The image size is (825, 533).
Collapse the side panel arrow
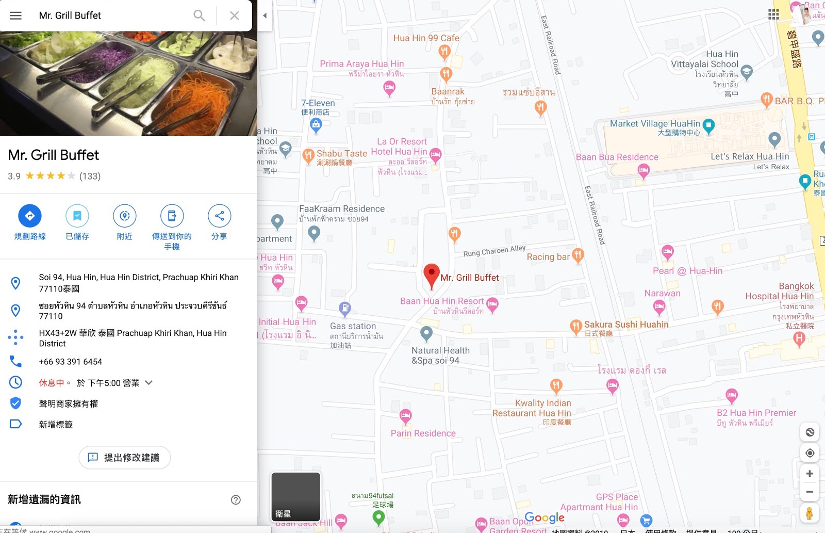pyautogui.click(x=265, y=15)
